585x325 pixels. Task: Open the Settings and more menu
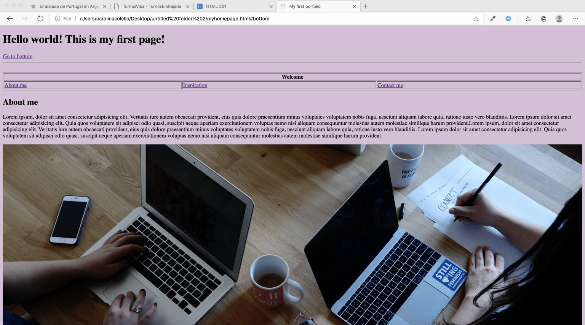click(575, 19)
